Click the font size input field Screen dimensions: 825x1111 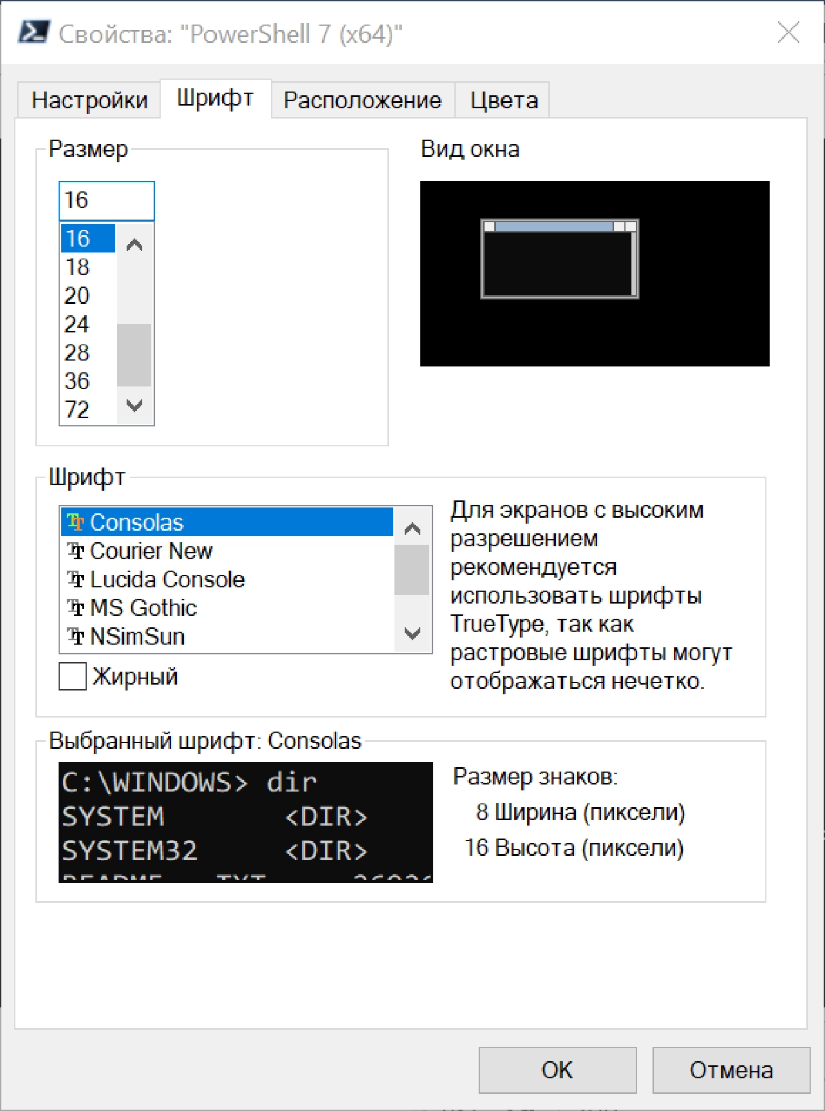click(x=106, y=201)
